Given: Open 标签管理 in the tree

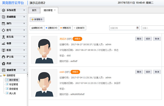Looking at the screenshot, I should [13, 84].
